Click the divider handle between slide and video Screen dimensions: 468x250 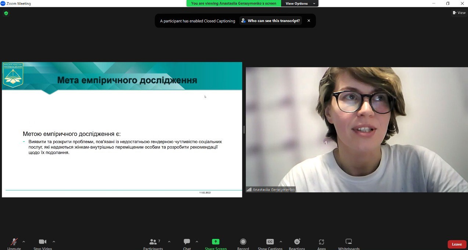coord(244,129)
